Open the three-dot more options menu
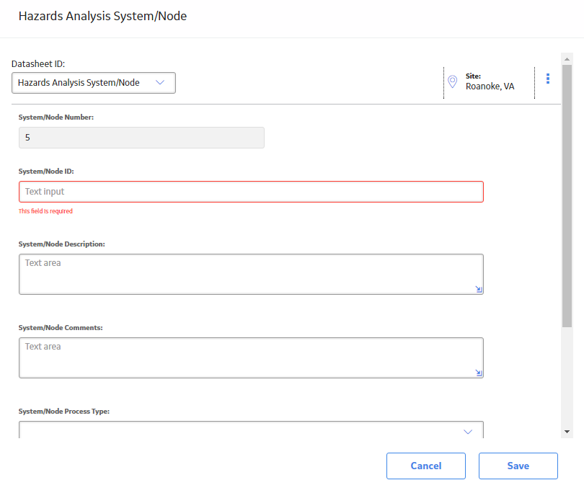 547,79
